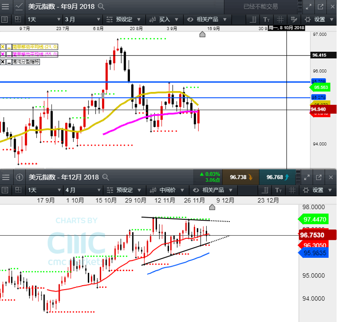Expand the 年12月 2018 chart to fullscreen
The width and height of the screenshot is (337, 322).
point(307,177)
